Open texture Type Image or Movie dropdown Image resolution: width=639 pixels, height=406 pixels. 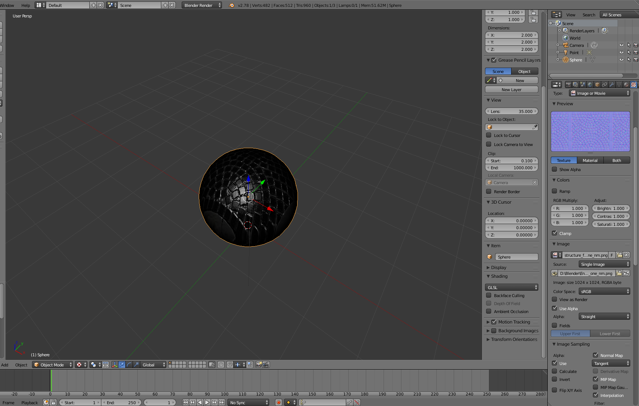click(599, 93)
